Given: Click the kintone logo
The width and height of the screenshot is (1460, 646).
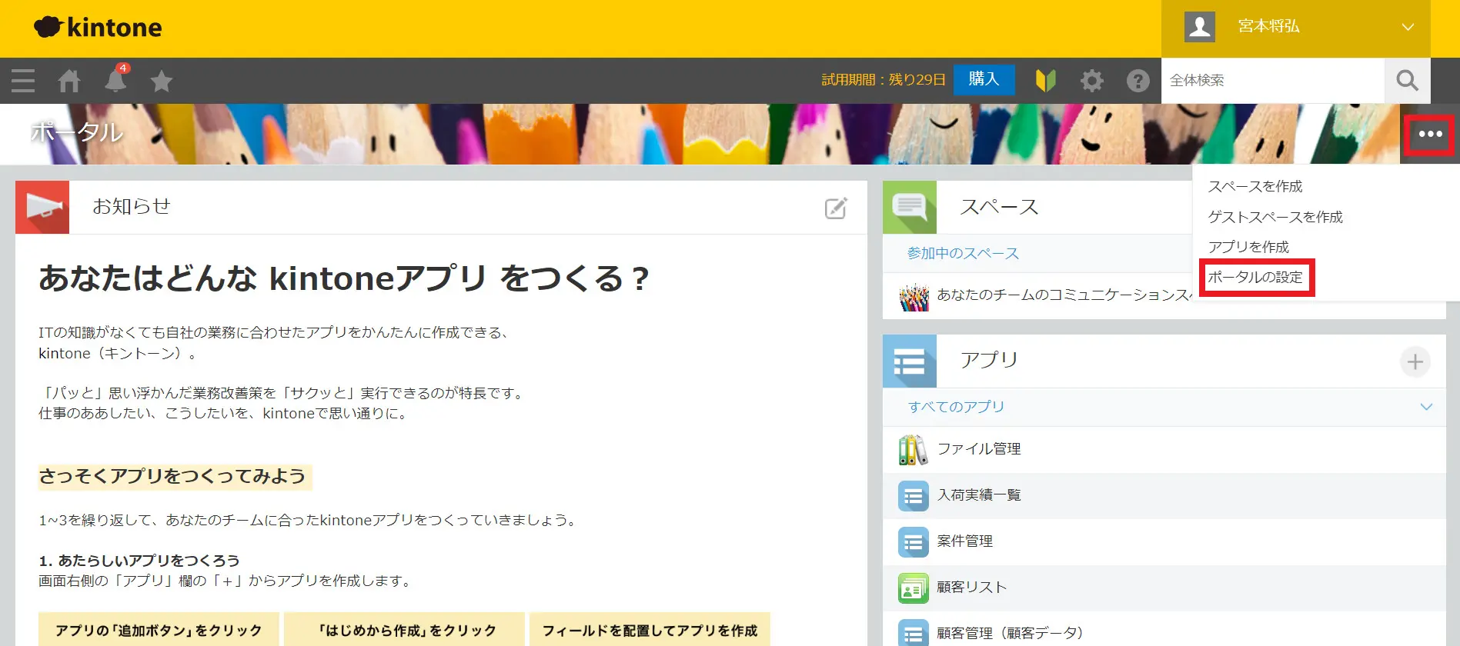Looking at the screenshot, I should (98, 27).
